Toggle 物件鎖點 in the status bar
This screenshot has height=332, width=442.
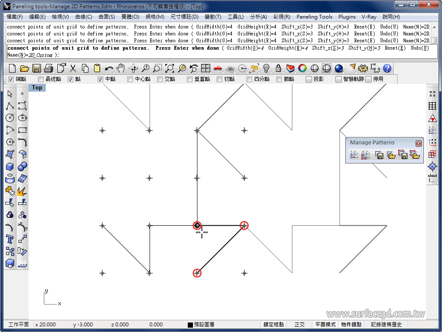[351, 325]
